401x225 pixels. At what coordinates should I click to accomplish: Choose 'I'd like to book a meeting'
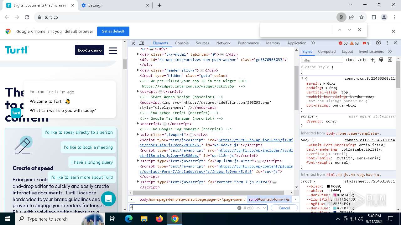(88, 147)
